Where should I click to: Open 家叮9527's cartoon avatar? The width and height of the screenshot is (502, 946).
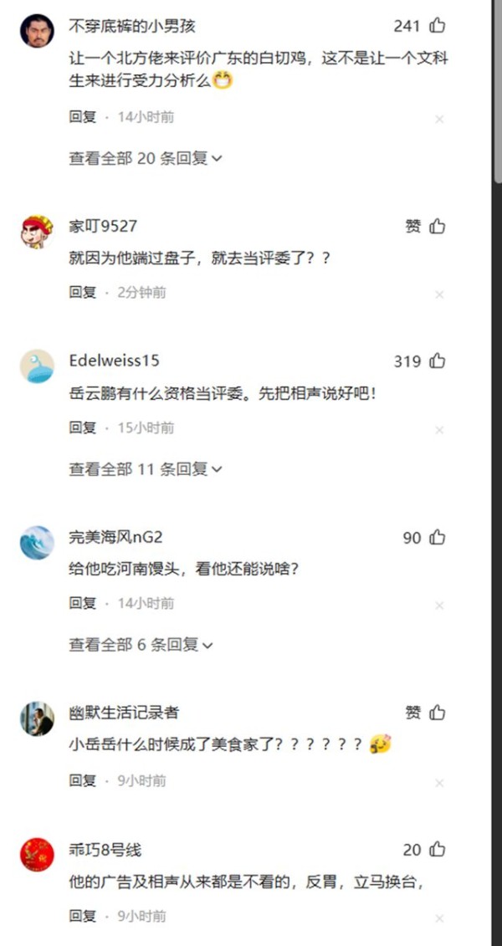38,231
